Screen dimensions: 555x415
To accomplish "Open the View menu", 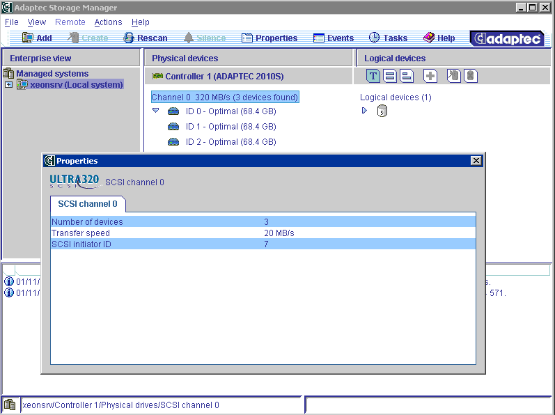I will click(36, 22).
